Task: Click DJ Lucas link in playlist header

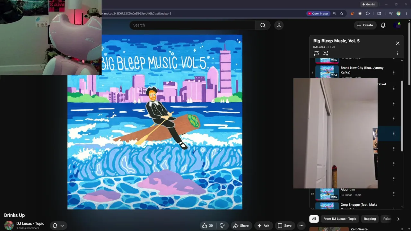Action: pyautogui.click(x=319, y=47)
